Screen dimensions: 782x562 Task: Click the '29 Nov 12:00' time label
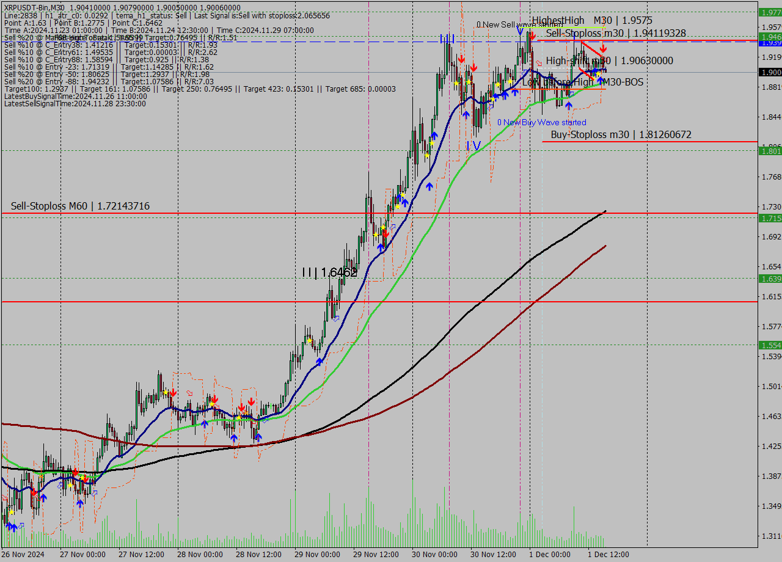tap(376, 555)
